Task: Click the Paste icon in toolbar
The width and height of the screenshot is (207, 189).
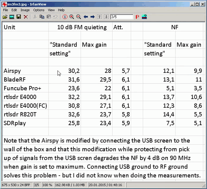Action: [49, 17]
